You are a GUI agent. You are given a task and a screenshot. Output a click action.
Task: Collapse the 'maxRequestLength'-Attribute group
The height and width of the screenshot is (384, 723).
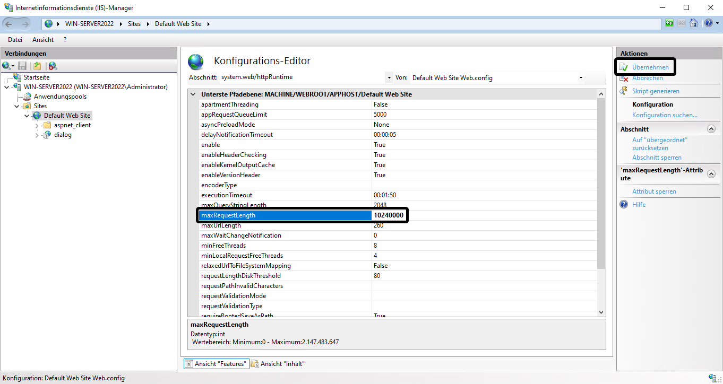(711, 174)
